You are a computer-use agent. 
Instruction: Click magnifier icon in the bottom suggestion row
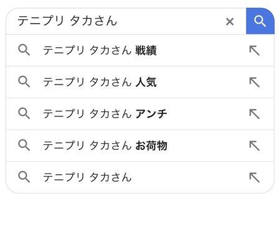point(24,177)
